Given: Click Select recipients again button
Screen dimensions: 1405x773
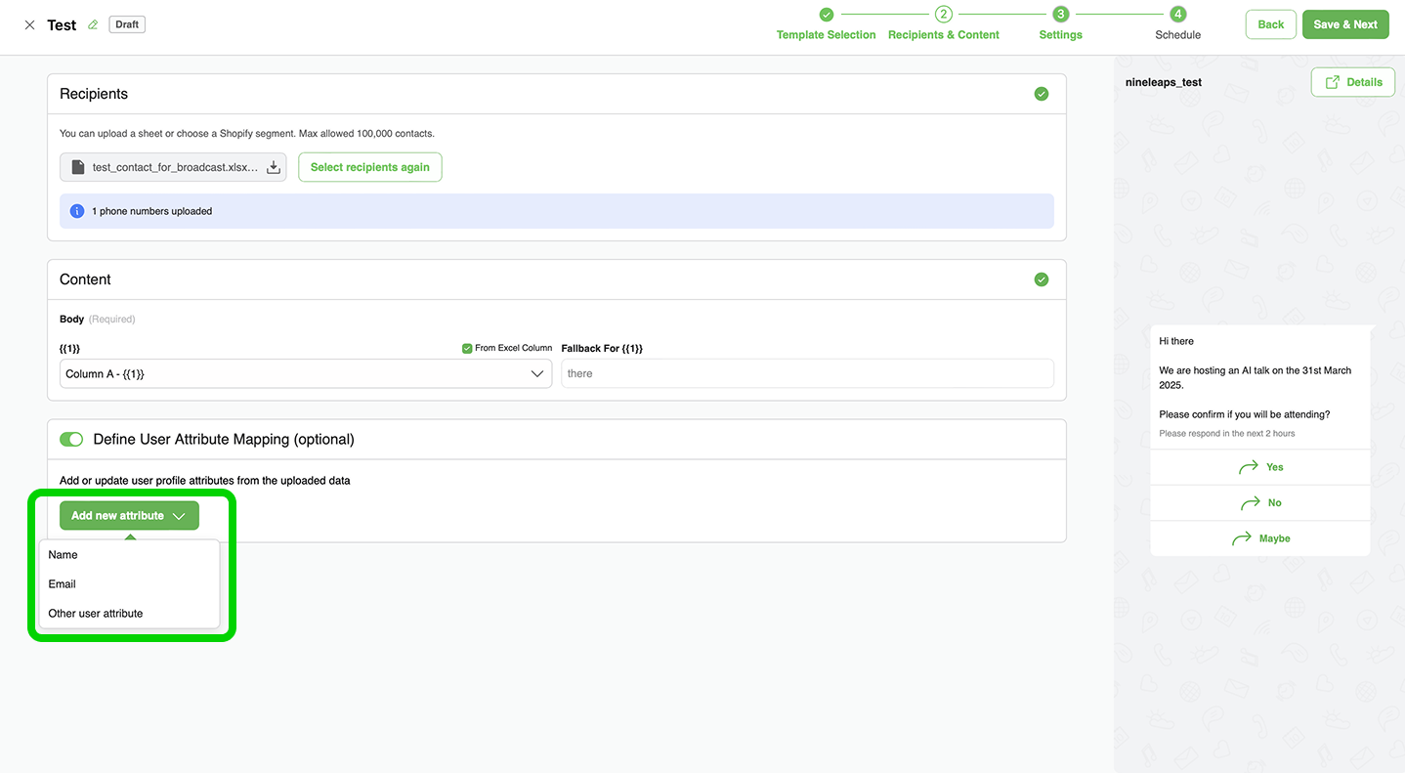Looking at the screenshot, I should point(369,167).
